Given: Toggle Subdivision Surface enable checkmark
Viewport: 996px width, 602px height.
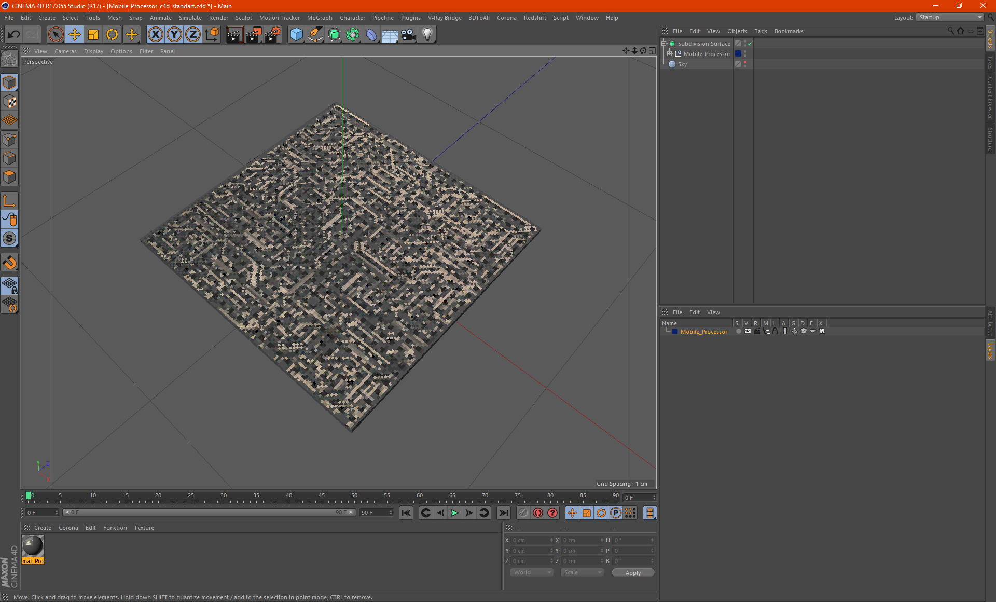Looking at the screenshot, I should 750,44.
